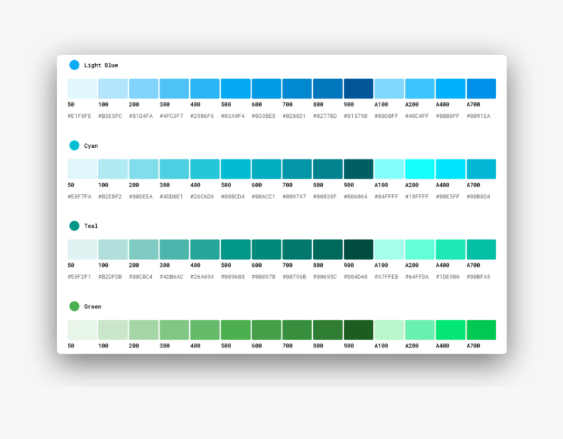Screen dimensions: 563x439
Task: Click the Teal heading text
Action: tap(92, 226)
